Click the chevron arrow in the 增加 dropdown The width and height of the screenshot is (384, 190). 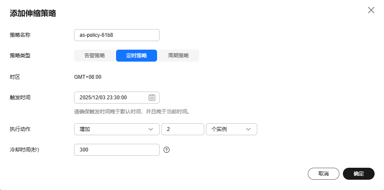point(151,129)
